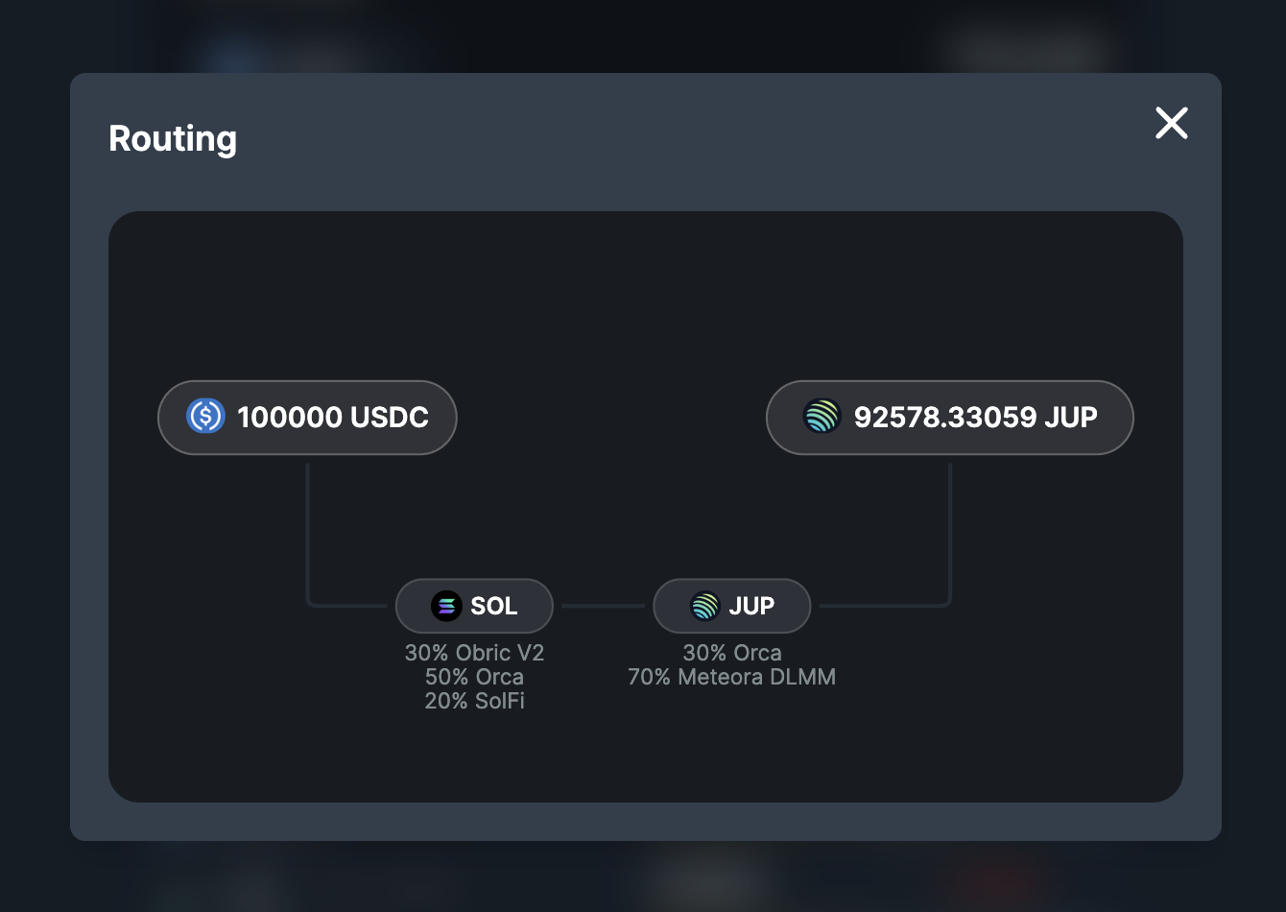The image size is (1286, 912).
Task: Select the 70% Meteora DLMM label
Action: point(731,676)
